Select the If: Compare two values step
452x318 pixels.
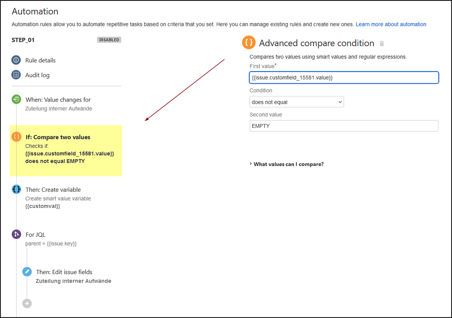[x=66, y=151]
